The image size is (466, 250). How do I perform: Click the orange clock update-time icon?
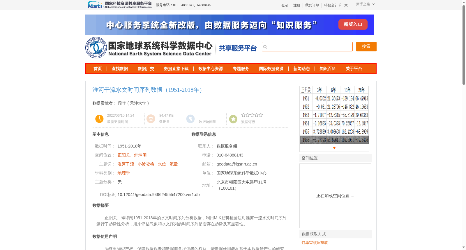tap(99, 119)
